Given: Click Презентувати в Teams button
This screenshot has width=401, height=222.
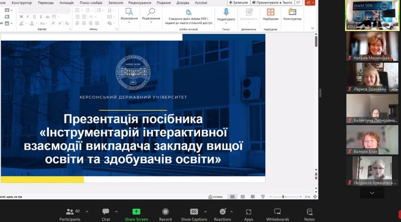Looking at the screenshot, I should click(x=272, y=2).
